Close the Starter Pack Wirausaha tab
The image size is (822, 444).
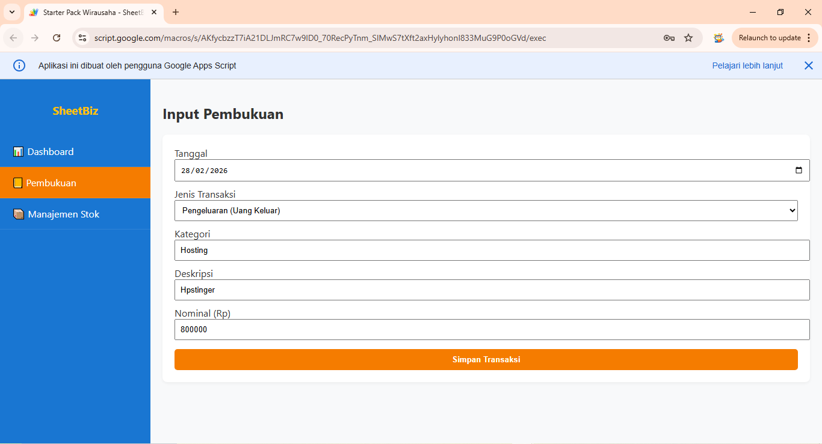pyautogui.click(x=154, y=12)
